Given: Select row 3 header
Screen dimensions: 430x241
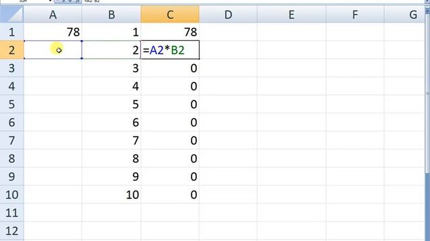Looking at the screenshot, I should [x=11, y=68].
